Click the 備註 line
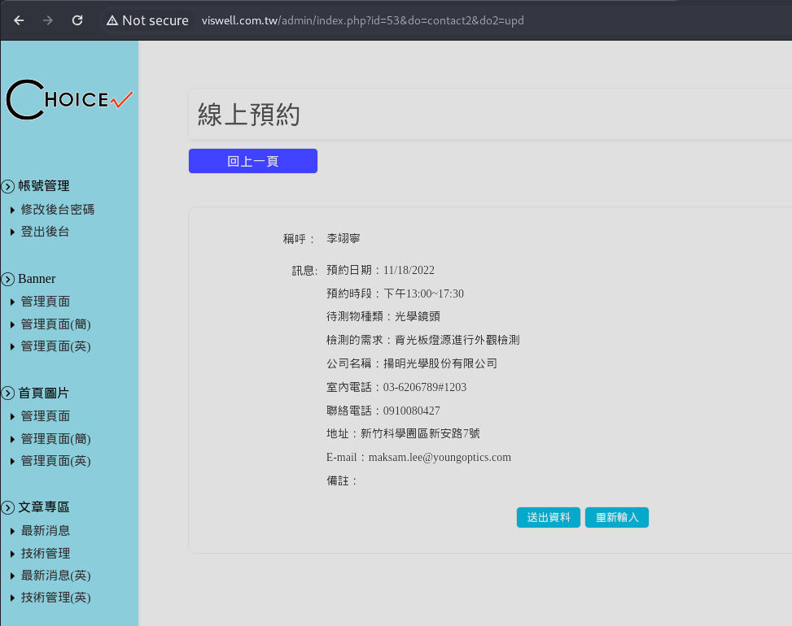792x626 pixels. coord(342,480)
